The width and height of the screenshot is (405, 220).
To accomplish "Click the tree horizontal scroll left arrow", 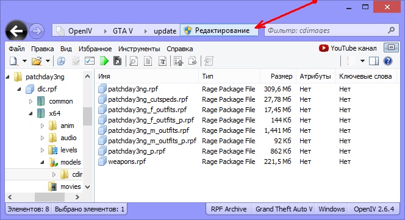I will tap(10, 197).
